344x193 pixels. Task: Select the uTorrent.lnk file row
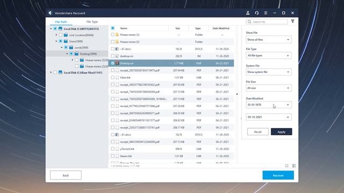pos(171,149)
